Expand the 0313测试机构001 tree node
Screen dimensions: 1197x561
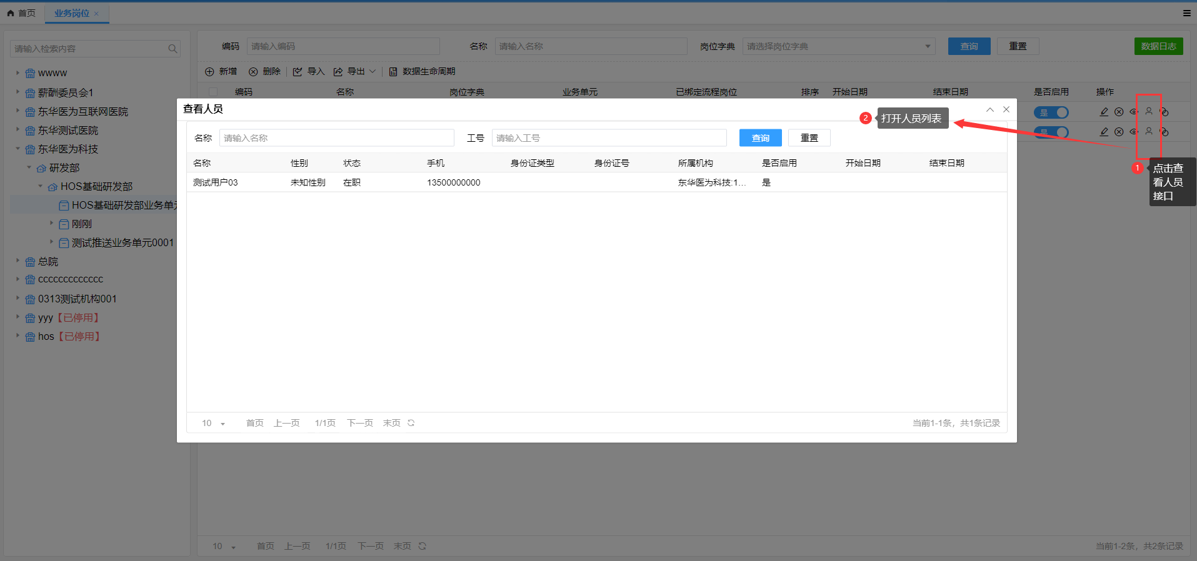pyautogui.click(x=18, y=298)
